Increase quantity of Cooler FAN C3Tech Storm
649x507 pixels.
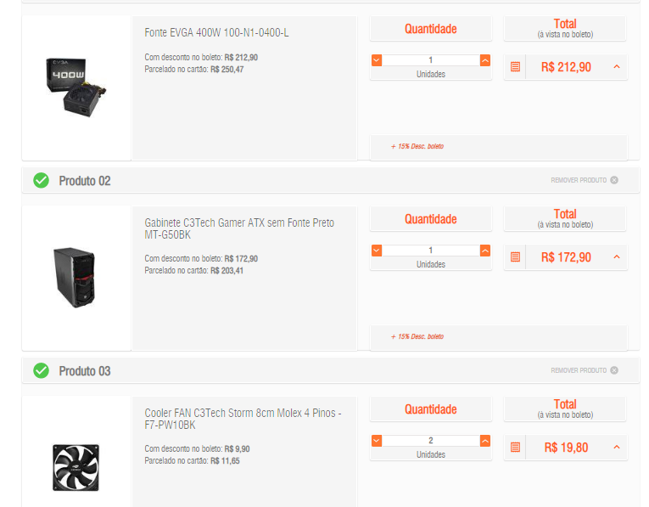[485, 441]
